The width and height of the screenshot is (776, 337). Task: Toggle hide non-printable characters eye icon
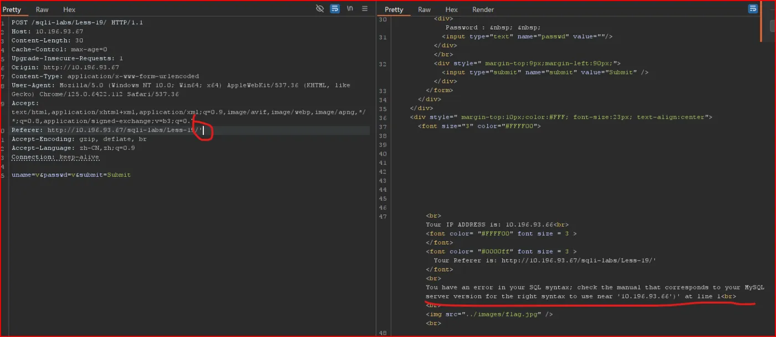click(x=320, y=9)
